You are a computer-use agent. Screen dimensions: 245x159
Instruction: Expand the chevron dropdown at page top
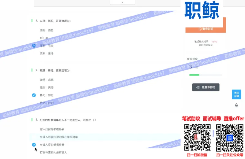[x=122, y=2]
